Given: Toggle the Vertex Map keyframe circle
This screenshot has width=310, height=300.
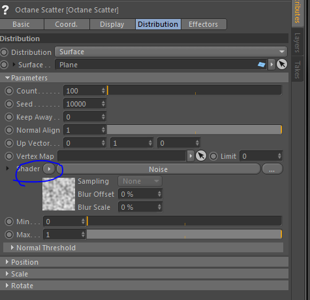Looking at the screenshot, I should (x=9, y=156).
